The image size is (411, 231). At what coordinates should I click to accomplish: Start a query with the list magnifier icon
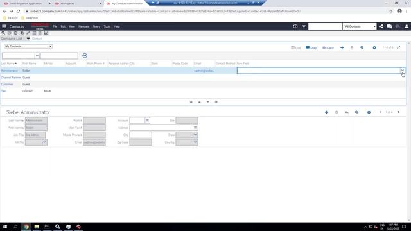click(362, 48)
